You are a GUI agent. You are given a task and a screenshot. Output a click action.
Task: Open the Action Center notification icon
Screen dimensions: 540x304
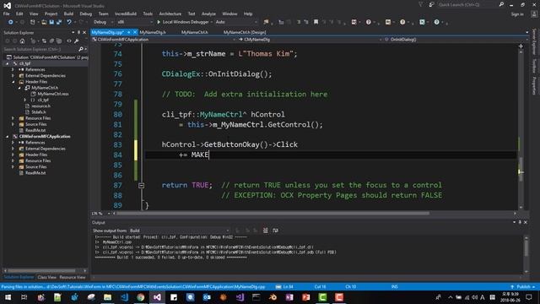click(x=529, y=297)
